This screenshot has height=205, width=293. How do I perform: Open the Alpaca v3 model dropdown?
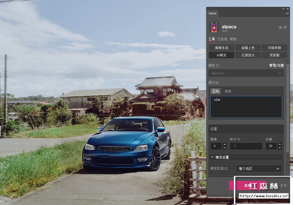click(x=246, y=73)
